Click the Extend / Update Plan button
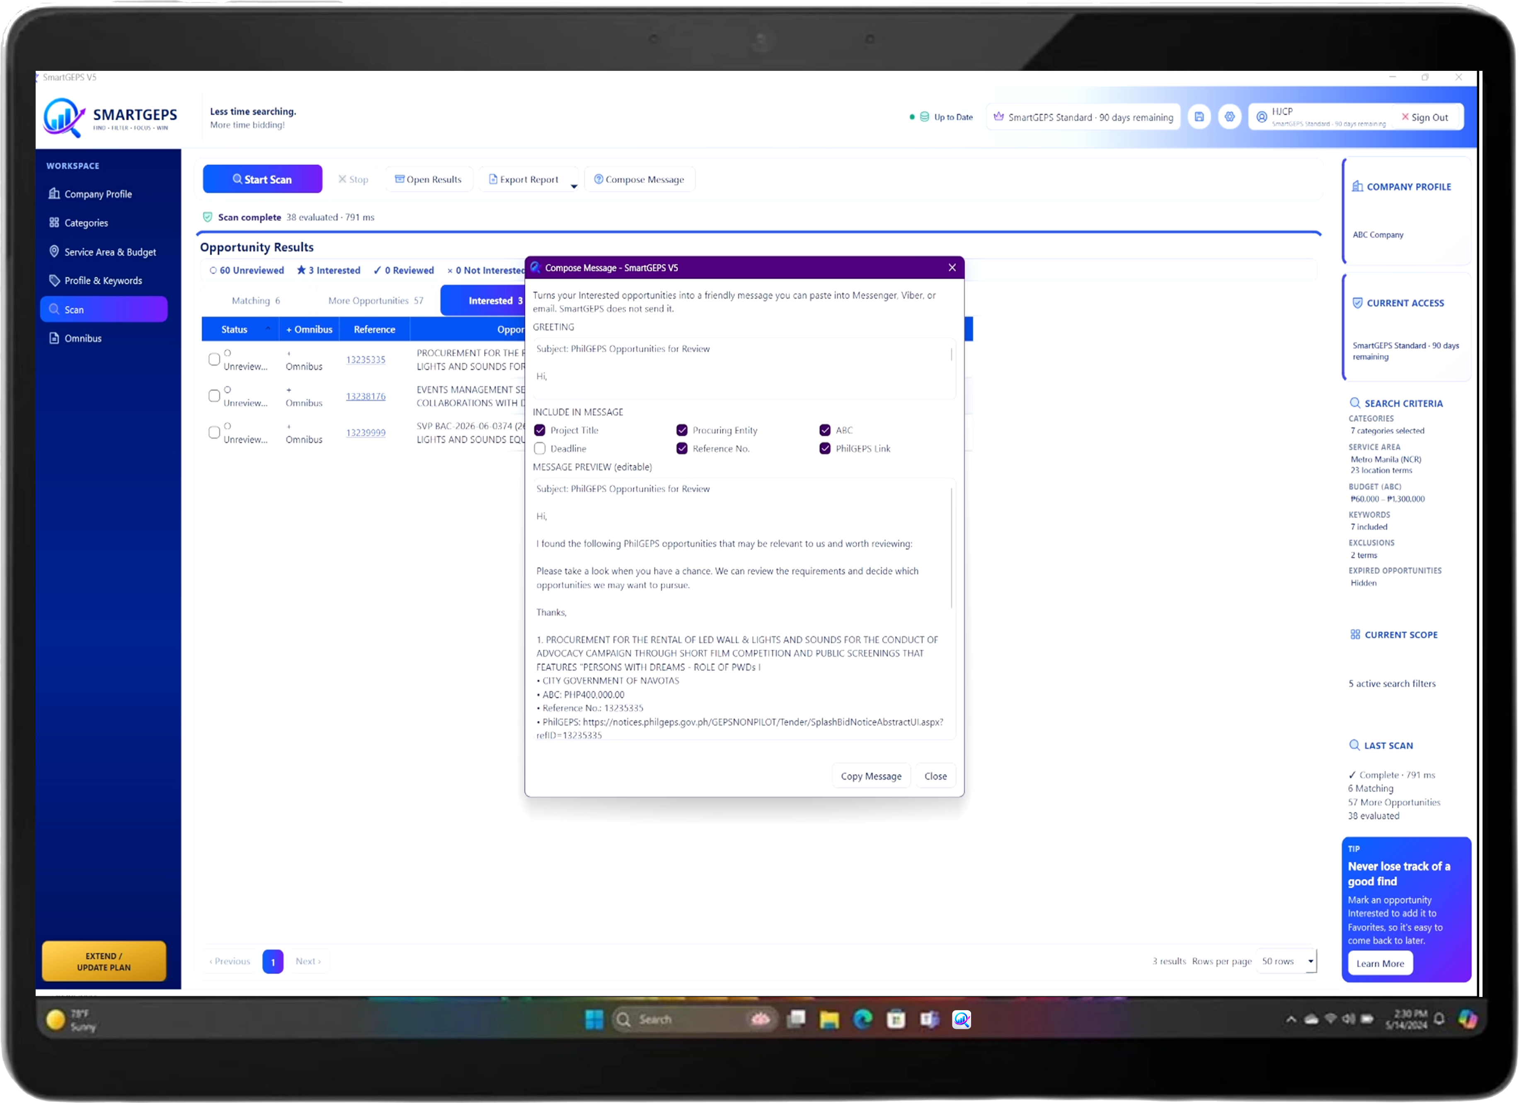 click(x=104, y=962)
